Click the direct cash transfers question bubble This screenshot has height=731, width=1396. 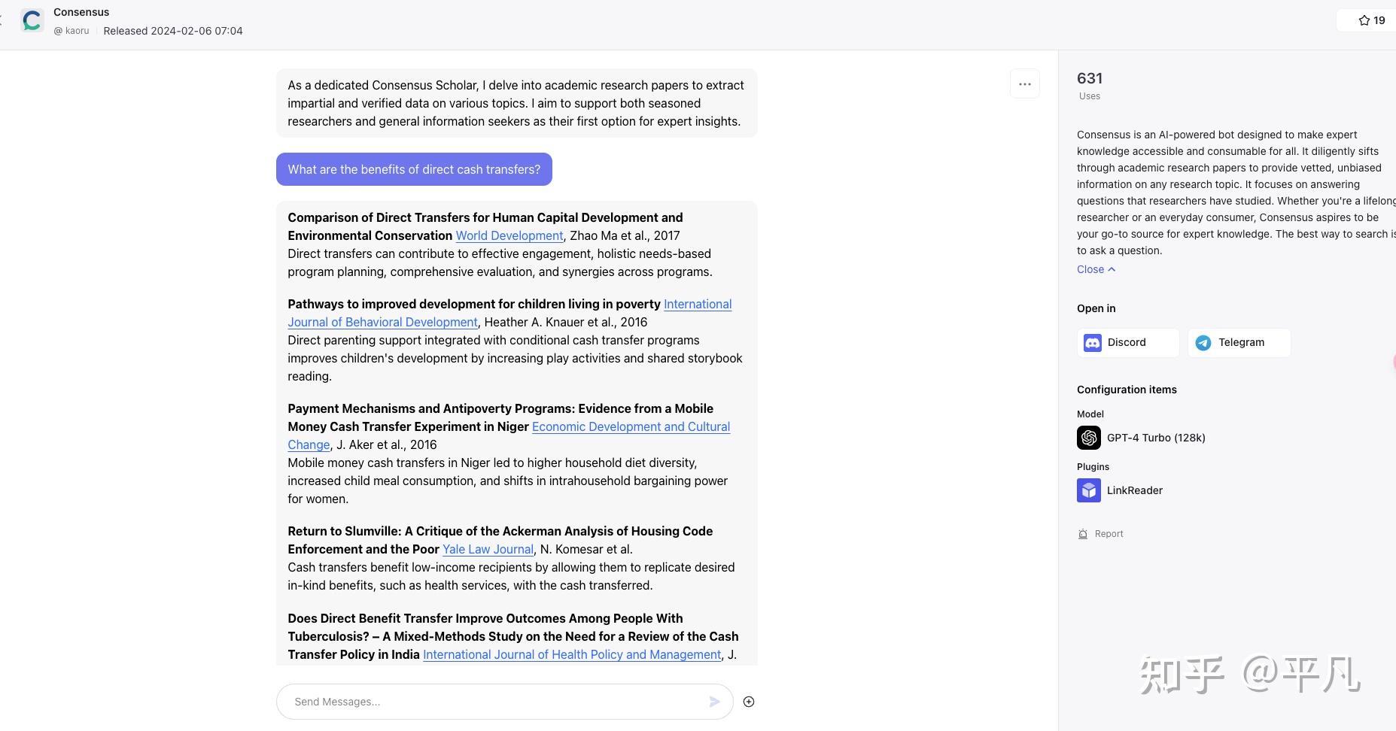[x=414, y=169]
